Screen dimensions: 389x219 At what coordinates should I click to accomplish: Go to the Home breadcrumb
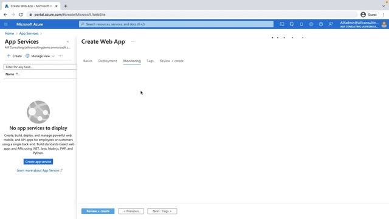9,33
